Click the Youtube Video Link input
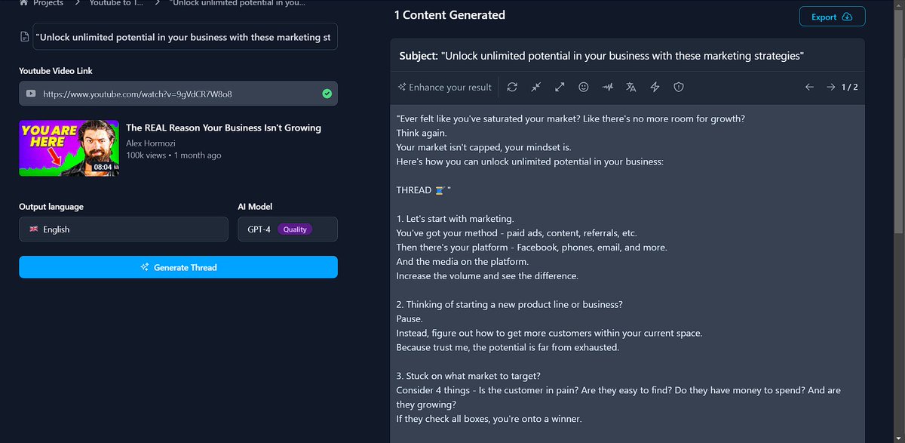The width and height of the screenshot is (905, 443). point(178,94)
